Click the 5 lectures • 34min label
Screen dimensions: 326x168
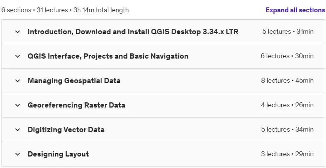pyautogui.click(x=287, y=129)
